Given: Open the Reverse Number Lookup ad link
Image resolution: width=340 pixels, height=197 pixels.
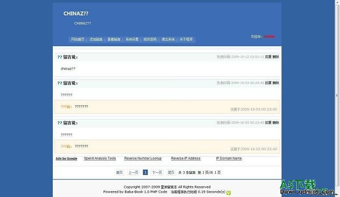Looking at the screenshot, I should [143, 158].
